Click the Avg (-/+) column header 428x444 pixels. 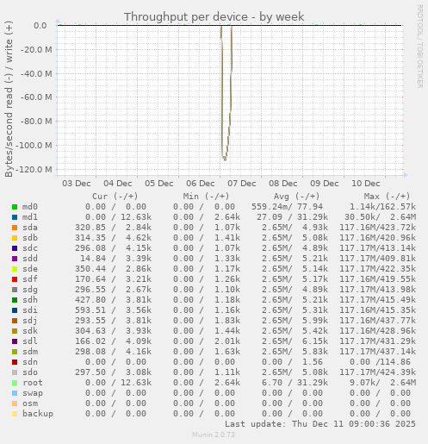(x=296, y=197)
